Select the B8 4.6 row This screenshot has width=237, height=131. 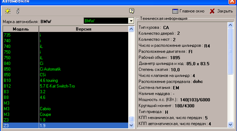[65, 98]
